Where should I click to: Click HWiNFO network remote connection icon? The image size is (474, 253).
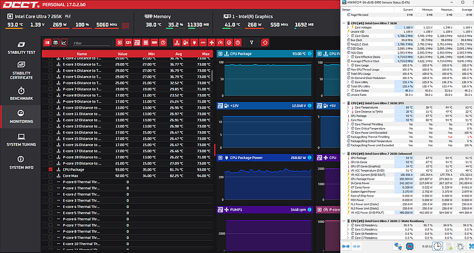(x=398, y=246)
